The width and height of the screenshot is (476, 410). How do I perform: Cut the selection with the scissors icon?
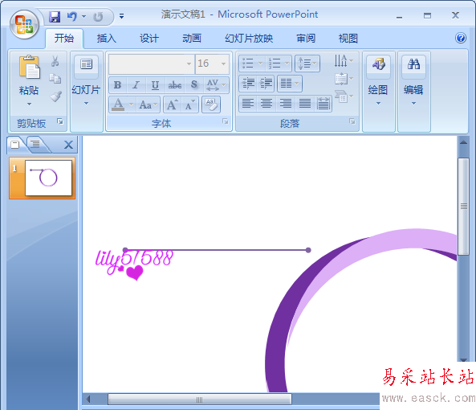point(55,61)
